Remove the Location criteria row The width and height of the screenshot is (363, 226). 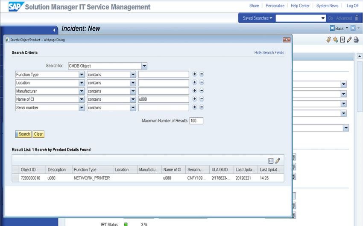tap(202, 82)
